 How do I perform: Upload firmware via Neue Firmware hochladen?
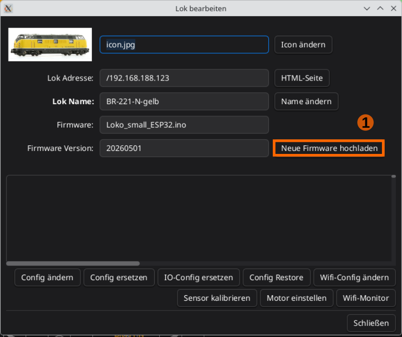click(329, 148)
